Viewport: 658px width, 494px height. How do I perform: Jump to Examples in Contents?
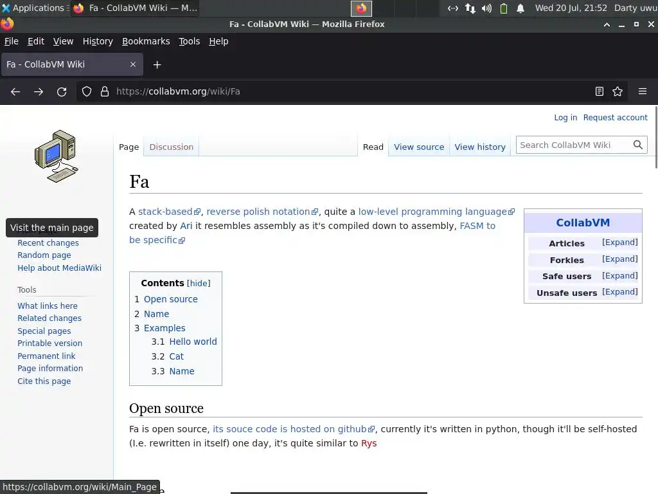coord(164,329)
